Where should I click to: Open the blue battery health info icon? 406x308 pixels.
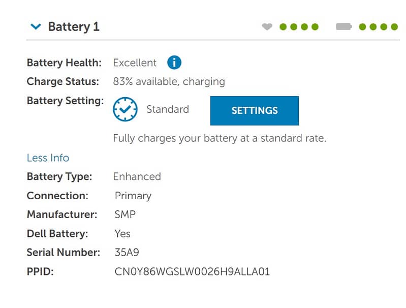pos(174,63)
